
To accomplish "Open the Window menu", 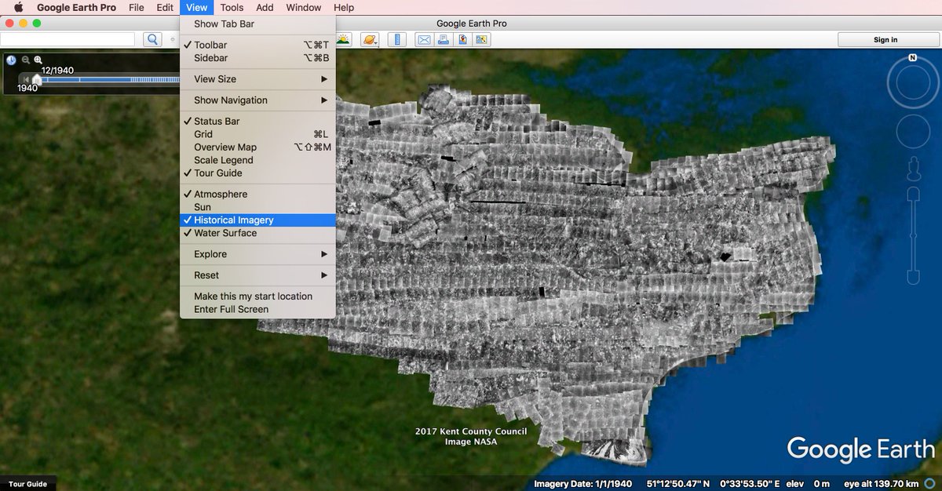I will point(304,8).
